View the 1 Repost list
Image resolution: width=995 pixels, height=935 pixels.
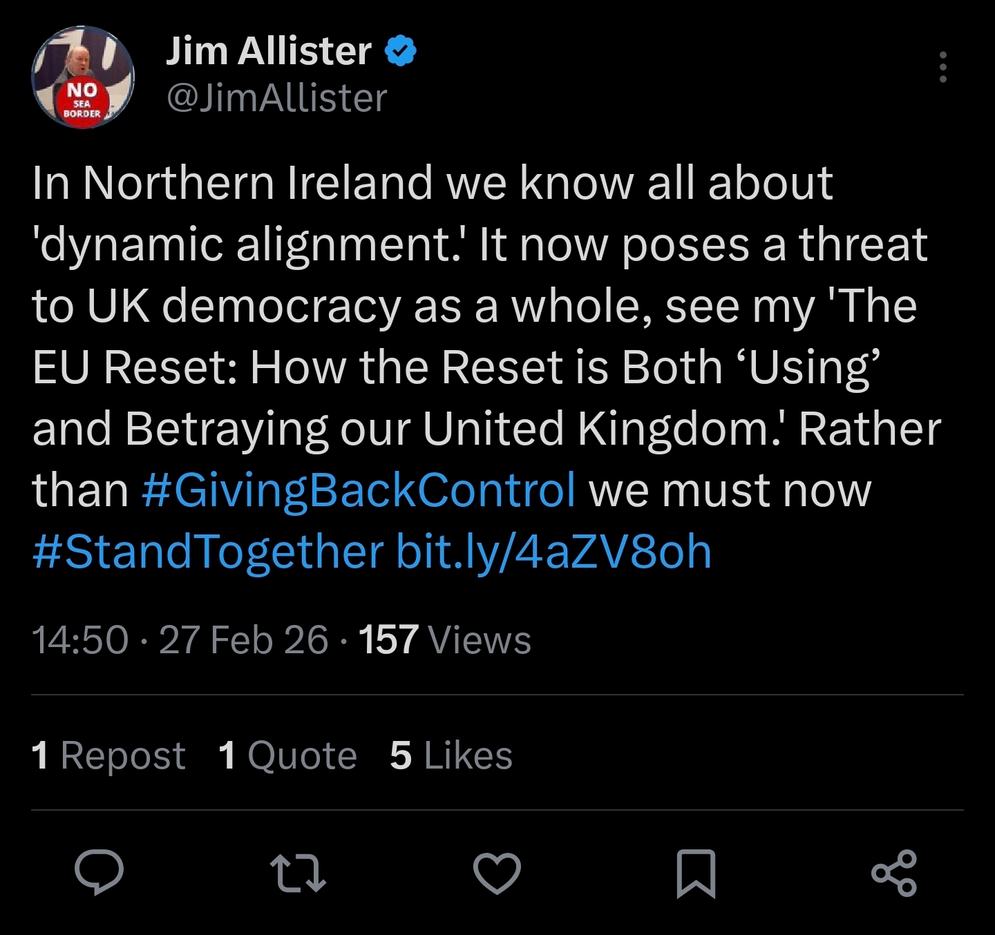(108, 755)
